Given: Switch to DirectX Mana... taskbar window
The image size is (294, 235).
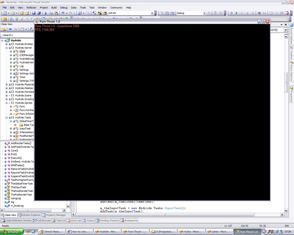Looking at the screenshot, I should (51, 232).
